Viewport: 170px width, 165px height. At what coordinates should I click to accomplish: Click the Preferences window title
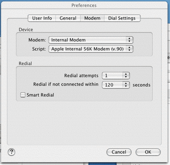coord(84,5)
